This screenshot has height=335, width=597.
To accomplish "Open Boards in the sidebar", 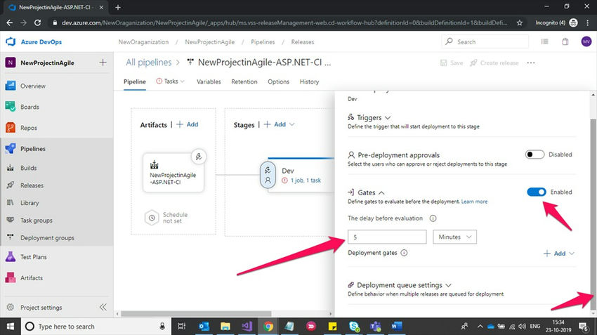I will 29,107.
